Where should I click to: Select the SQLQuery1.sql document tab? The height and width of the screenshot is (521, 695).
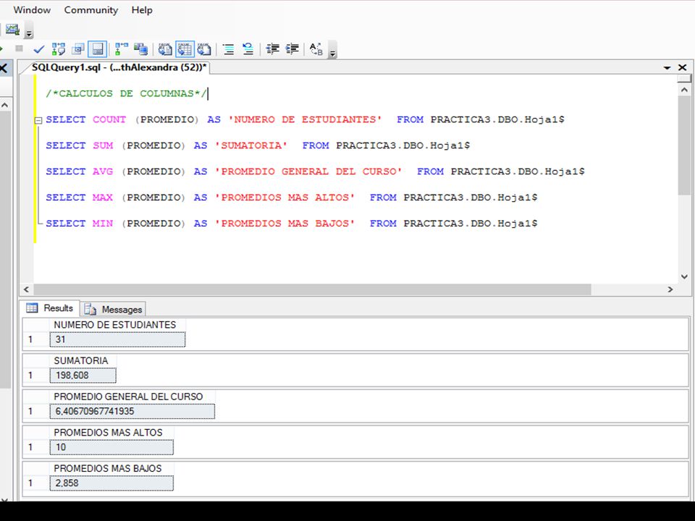tap(119, 67)
